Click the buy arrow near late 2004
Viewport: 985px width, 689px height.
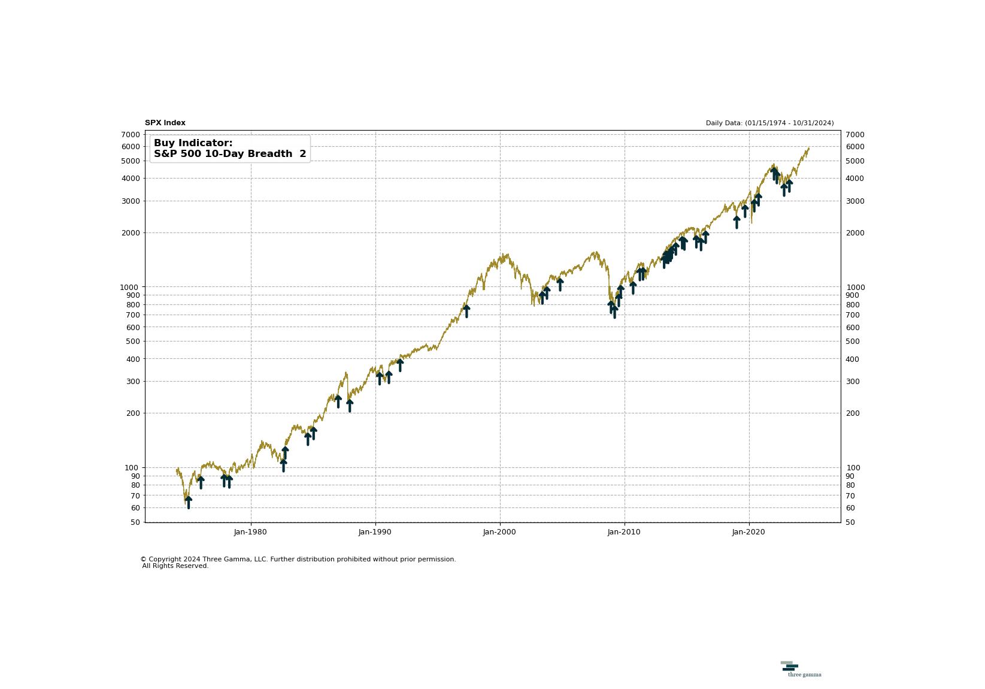560,284
